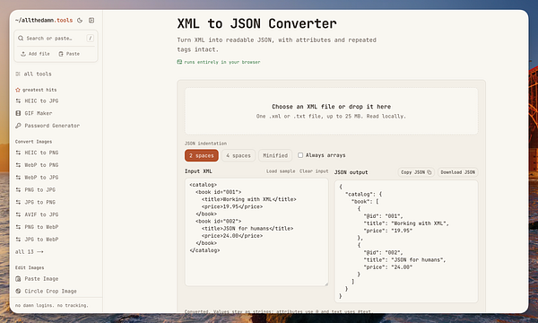Image resolution: width=538 pixels, height=323 pixels.
Task: Select Minified JSON output
Action: pos(275,155)
